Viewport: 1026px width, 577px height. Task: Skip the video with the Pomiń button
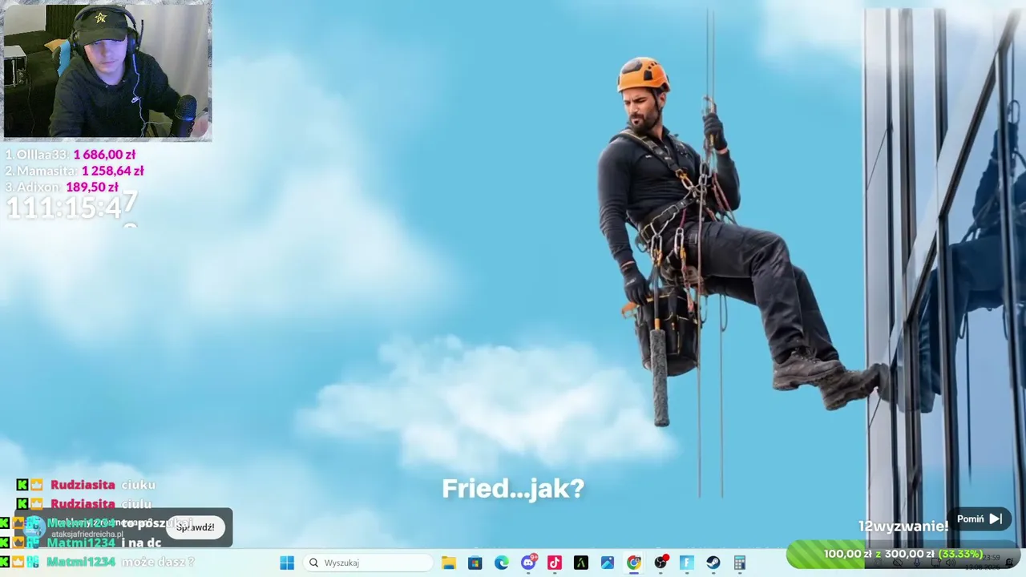979,519
